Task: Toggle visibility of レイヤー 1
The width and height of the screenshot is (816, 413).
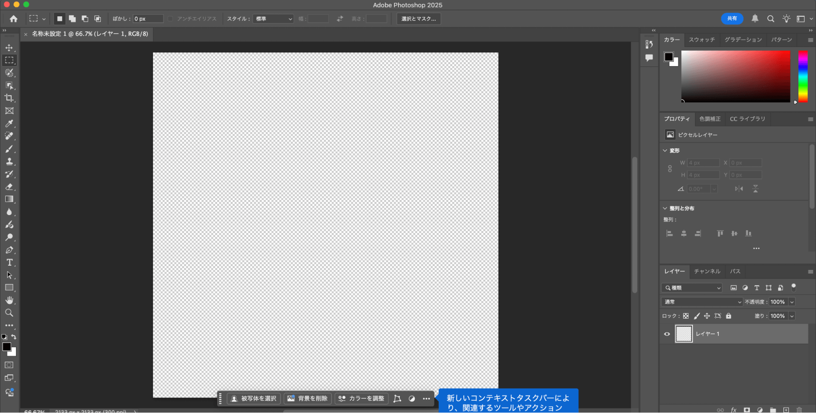Action: click(667, 334)
